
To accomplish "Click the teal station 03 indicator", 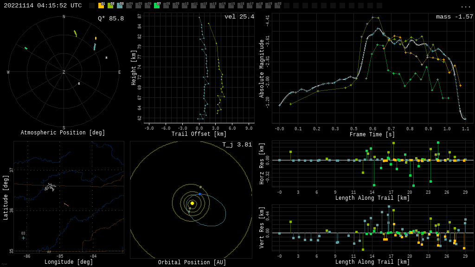I will pos(120,6).
